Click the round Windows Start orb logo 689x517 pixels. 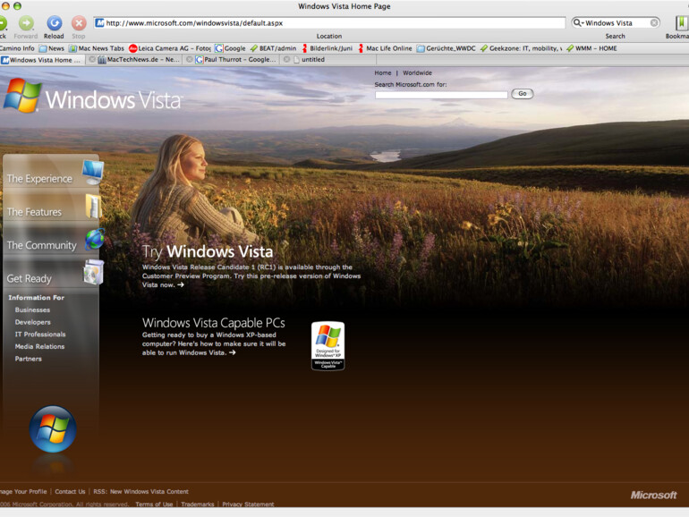pos(53,429)
